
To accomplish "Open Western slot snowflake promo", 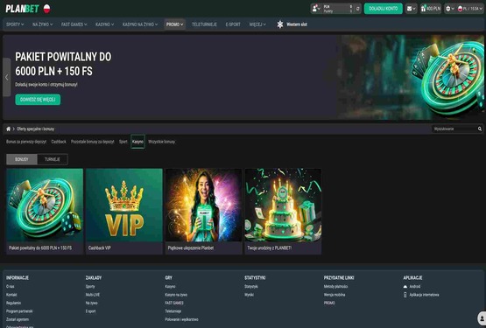I will [292, 24].
